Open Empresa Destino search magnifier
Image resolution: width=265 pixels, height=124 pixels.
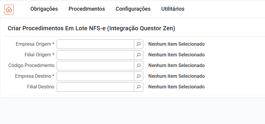(x=139, y=76)
